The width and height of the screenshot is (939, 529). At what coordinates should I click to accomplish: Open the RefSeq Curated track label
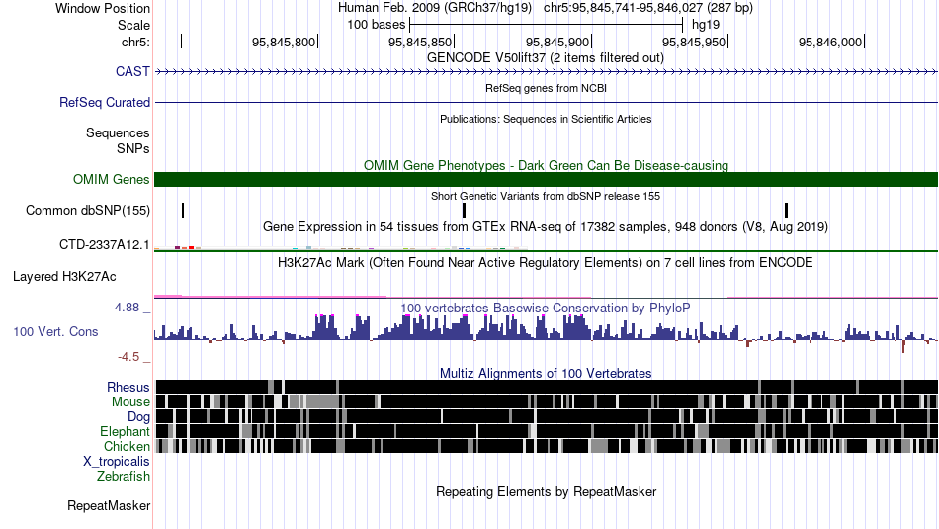(x=104, y=103)
